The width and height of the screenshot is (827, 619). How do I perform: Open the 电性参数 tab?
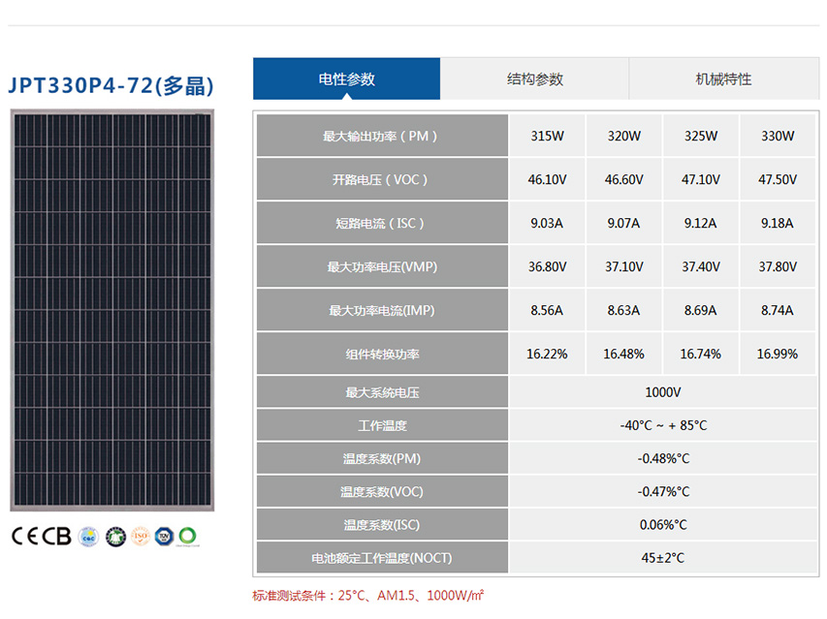click(346, 79)
